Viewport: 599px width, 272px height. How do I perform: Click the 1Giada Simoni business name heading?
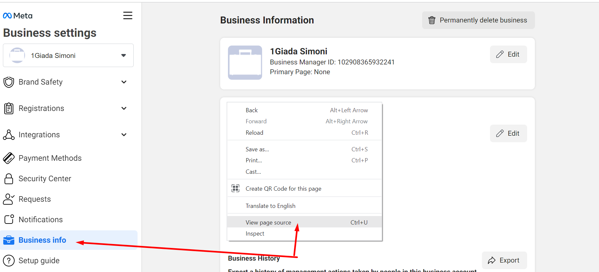pyautogui.click(x=299, y=51)
